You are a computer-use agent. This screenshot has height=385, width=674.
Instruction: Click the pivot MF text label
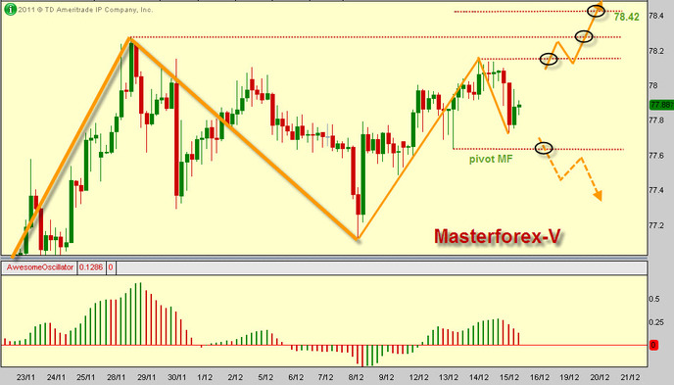tap(491, 160)
